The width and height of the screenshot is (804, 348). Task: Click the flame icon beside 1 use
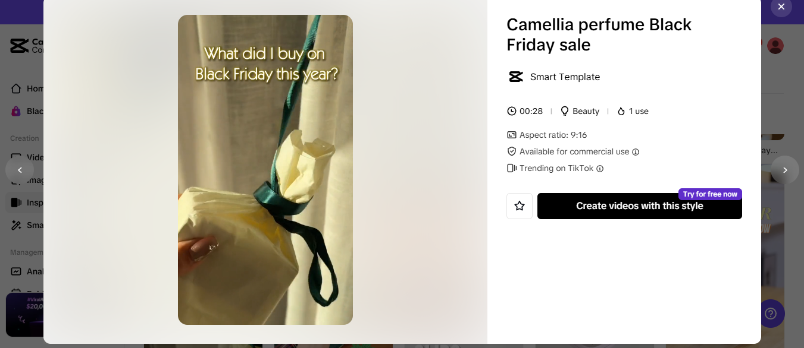(x=621, y=111)
